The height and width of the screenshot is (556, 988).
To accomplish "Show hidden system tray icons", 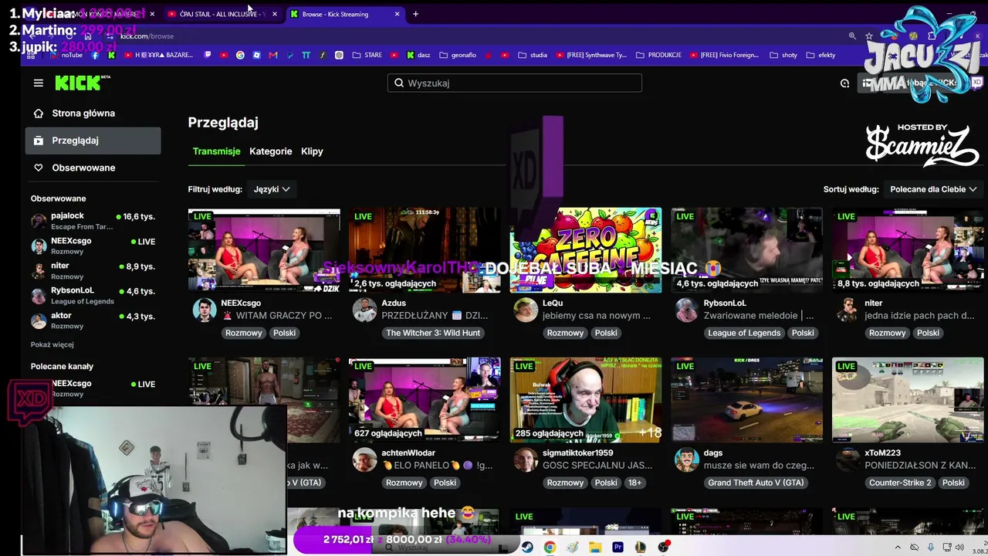I will click(898, 548).
